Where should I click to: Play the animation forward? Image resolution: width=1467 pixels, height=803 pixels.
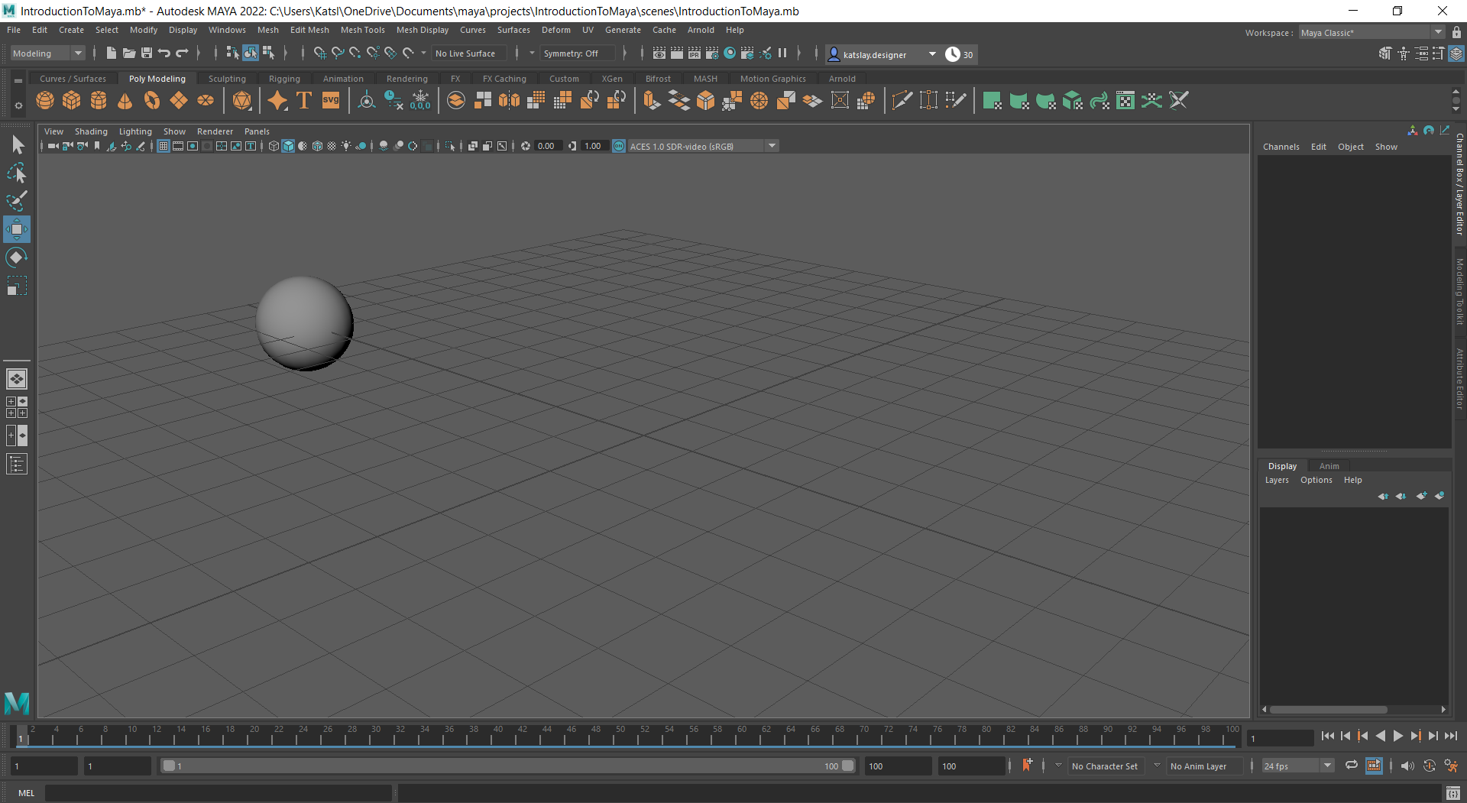(1398, 736)
